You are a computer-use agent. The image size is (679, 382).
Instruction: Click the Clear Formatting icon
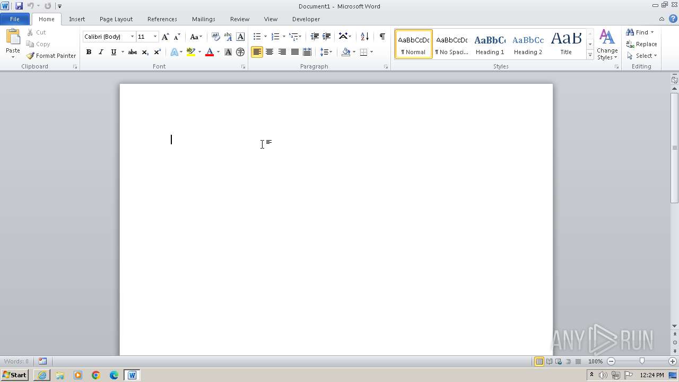coord(215,37)
